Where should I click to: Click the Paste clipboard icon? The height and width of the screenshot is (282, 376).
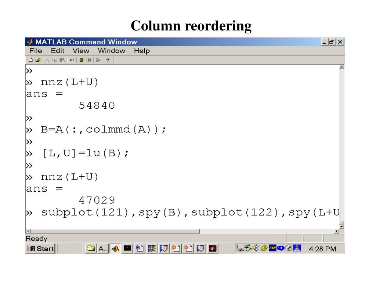(62, 60)
